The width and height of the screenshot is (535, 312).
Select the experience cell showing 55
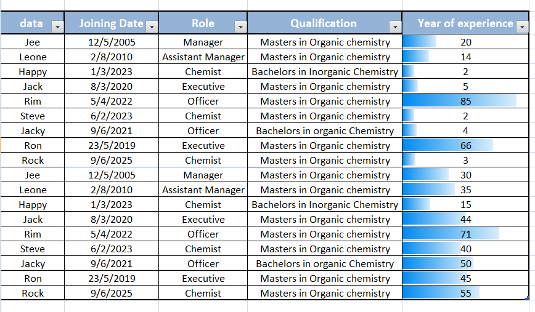tap(465, 293)
